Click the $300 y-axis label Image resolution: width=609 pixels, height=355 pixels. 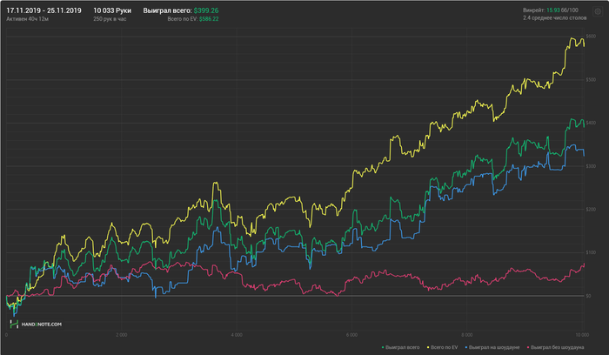[x=591, y=166]
